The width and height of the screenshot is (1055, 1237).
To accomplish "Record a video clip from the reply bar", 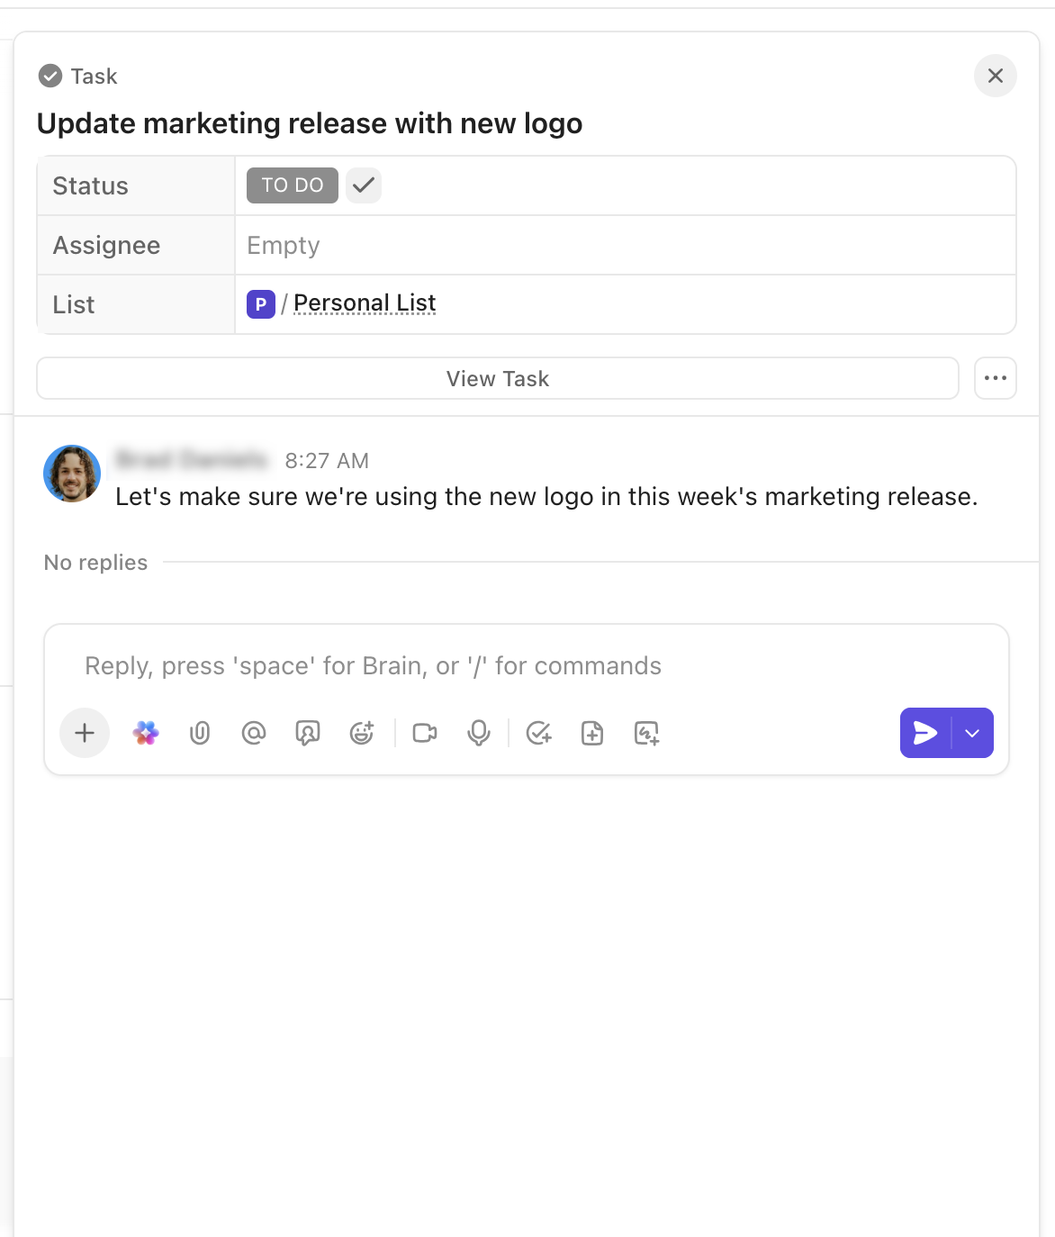I will point(424,733).
